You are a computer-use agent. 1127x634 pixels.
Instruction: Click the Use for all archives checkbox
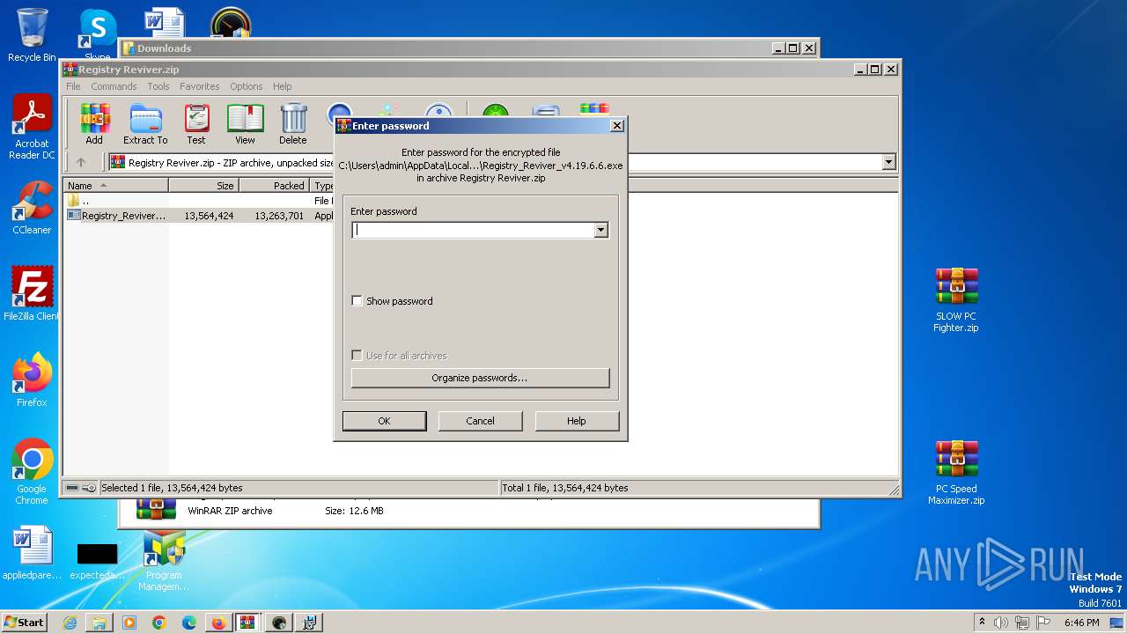tap(357, 356)
